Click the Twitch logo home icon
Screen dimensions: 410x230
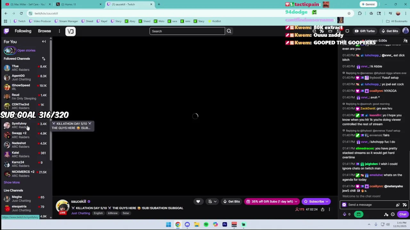coord(6,31)
